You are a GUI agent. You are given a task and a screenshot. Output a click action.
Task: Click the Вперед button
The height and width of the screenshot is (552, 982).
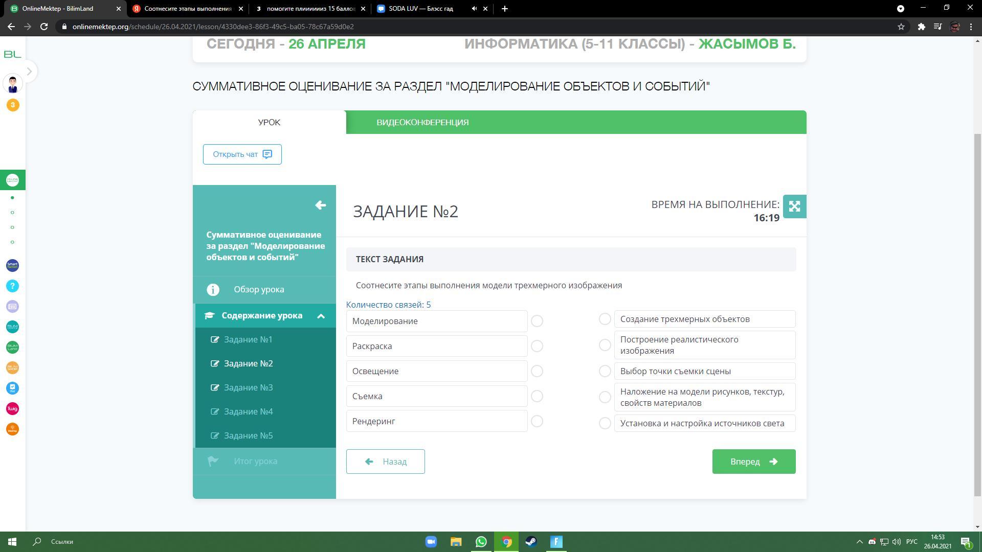tap(753, 462)
